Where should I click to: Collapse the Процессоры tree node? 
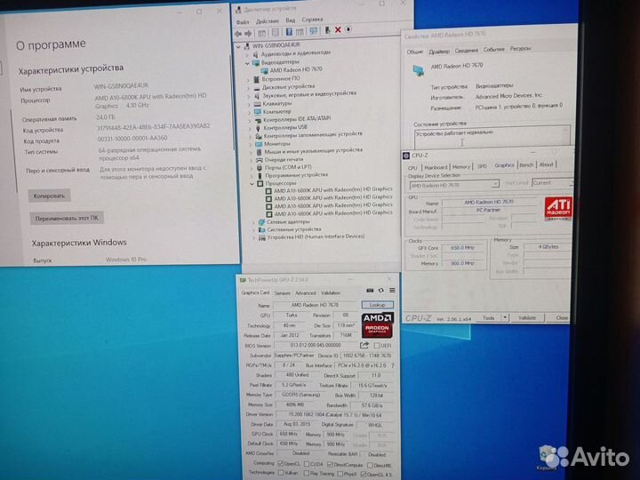(251, 181)
